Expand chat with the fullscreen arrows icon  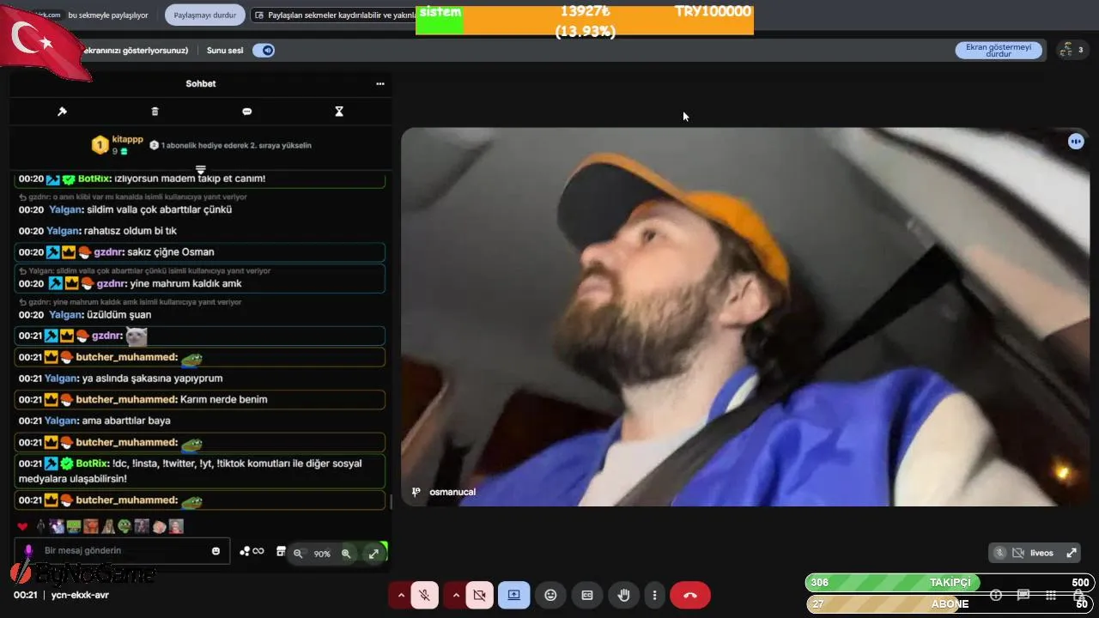click(373, 554)
